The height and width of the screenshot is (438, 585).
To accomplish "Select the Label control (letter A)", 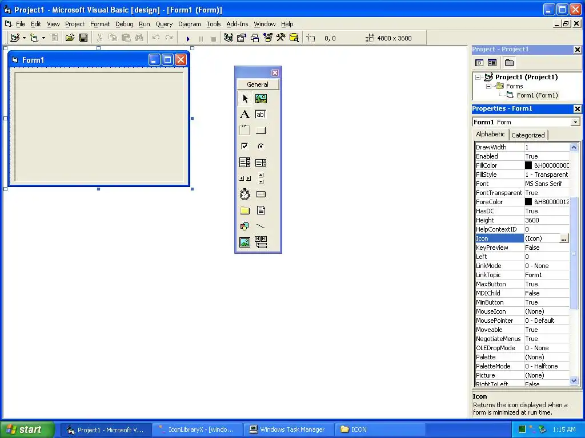I will 245,114.
